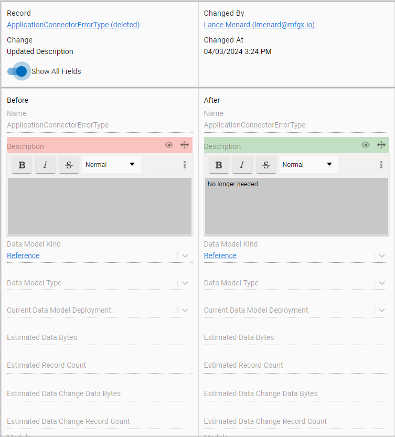
Task: Click the Before description text area
Action: tap(100, 206)
